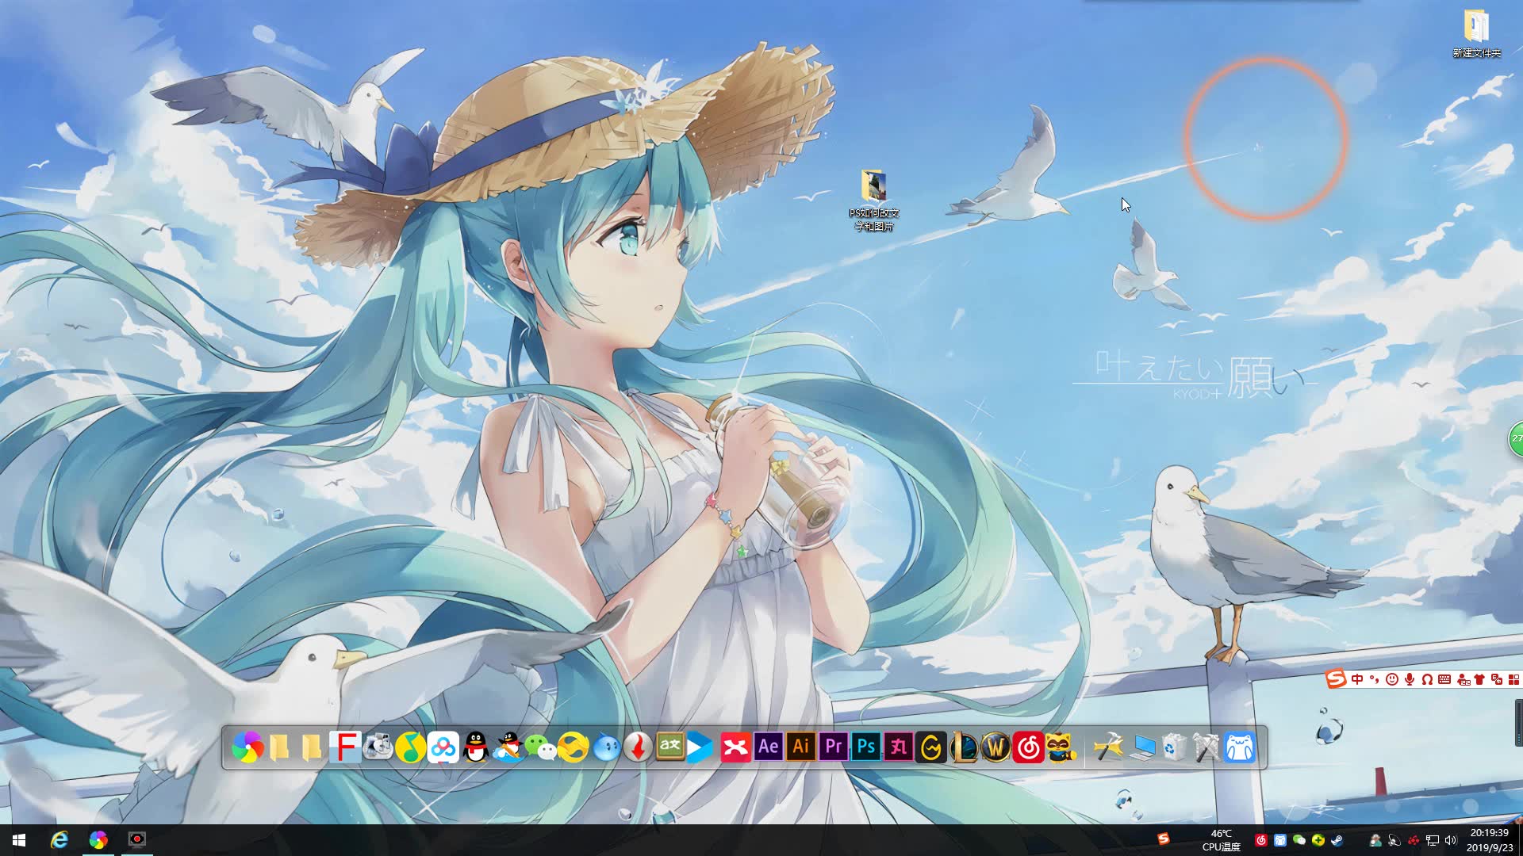Open Premiere Pro from the dock
Image resolution: width=1523 pixels, height=856 pixels.
coord(834,747)
